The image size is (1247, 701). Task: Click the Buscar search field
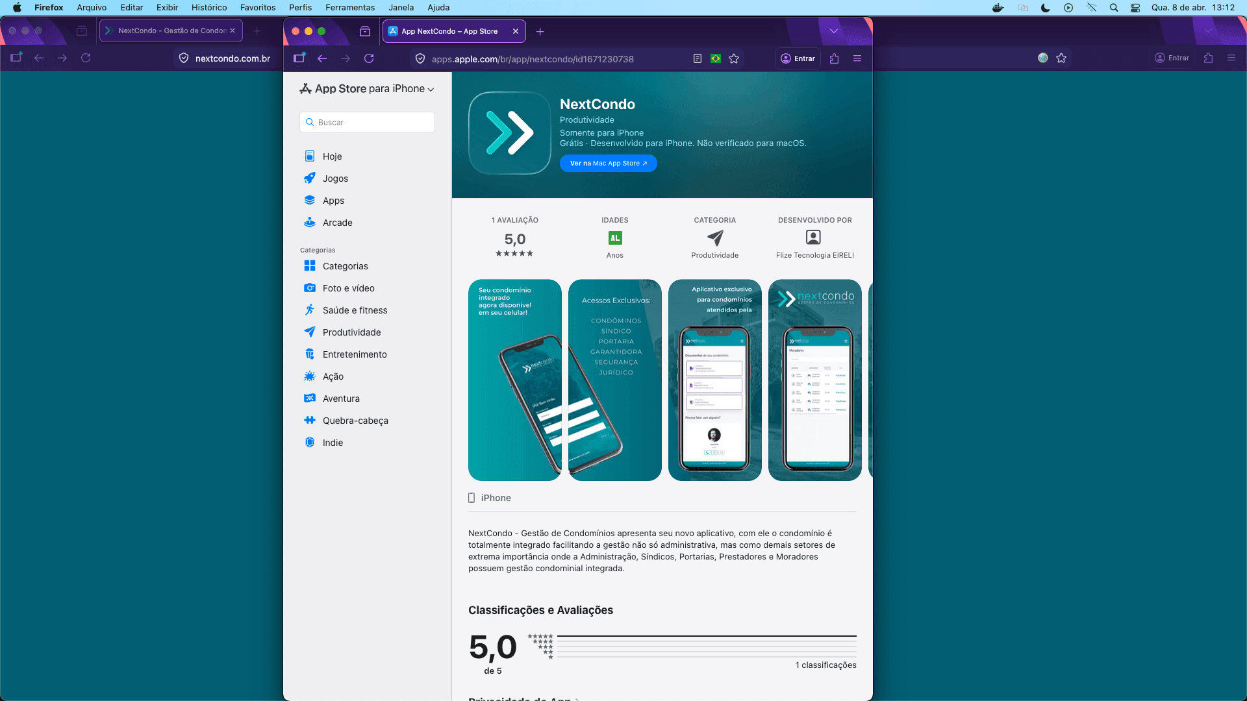(x=367, y=122)
